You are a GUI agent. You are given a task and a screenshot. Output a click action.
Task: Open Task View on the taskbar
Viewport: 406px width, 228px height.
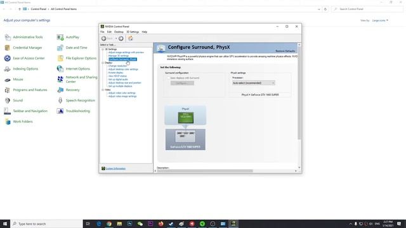click(x=88, y=224)
